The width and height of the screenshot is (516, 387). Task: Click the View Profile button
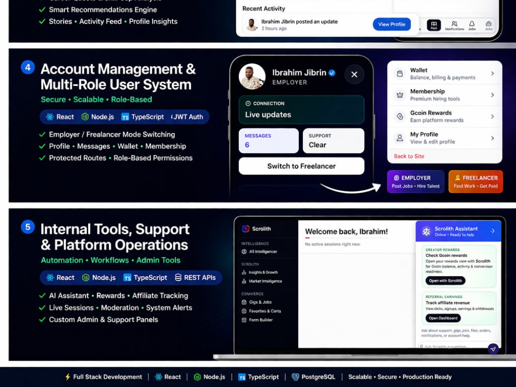392,24
